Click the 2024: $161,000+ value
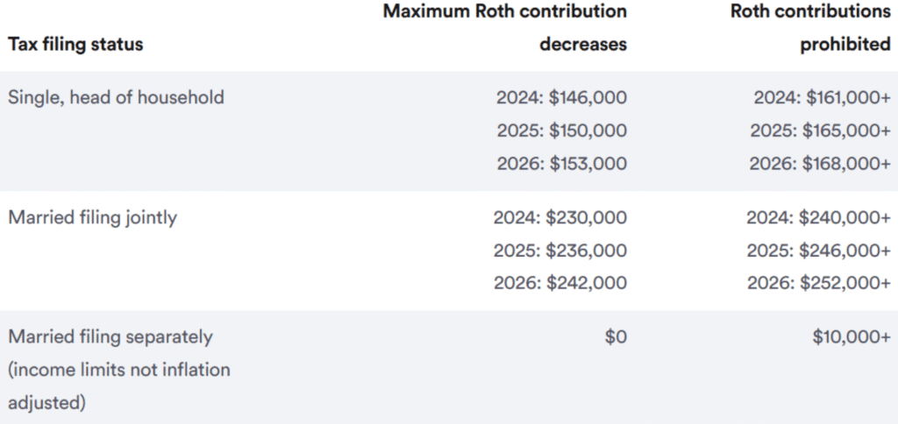Image resolution: width=898 pixels, height=424 pixels. tap(822, 97)
